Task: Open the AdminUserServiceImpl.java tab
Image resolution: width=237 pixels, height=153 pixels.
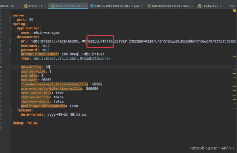Action: (117, 6)
